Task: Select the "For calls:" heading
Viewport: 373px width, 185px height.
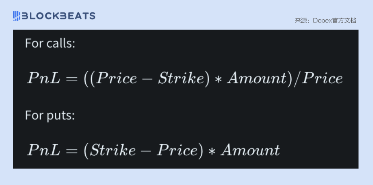Action: (x=50, y=44)
